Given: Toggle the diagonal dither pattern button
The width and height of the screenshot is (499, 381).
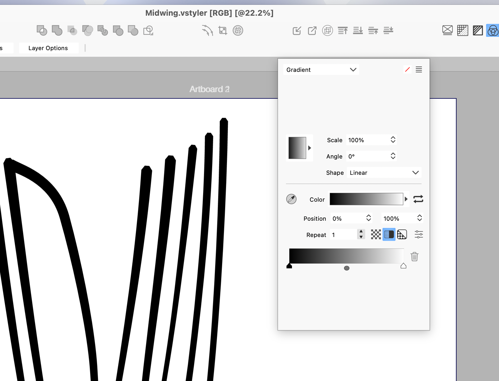Looking at the screenshot, I should [402, 235].
